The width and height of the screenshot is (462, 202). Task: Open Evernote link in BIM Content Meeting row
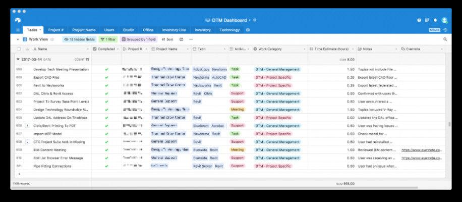(422, 150)
